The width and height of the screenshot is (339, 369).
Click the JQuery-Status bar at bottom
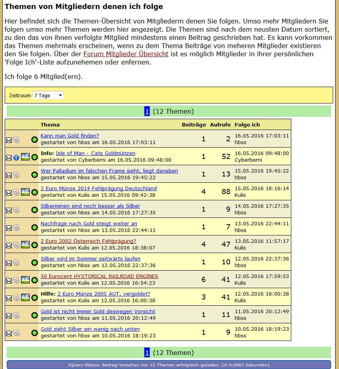tap(169, 365)
